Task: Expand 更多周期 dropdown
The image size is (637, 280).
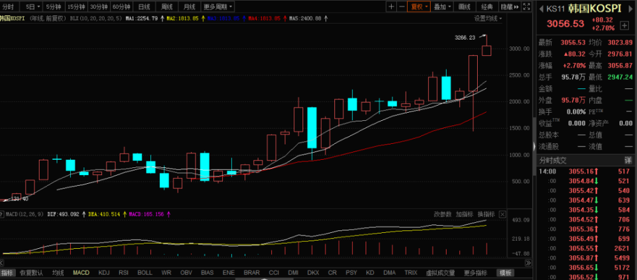Action: click(218, 7)
